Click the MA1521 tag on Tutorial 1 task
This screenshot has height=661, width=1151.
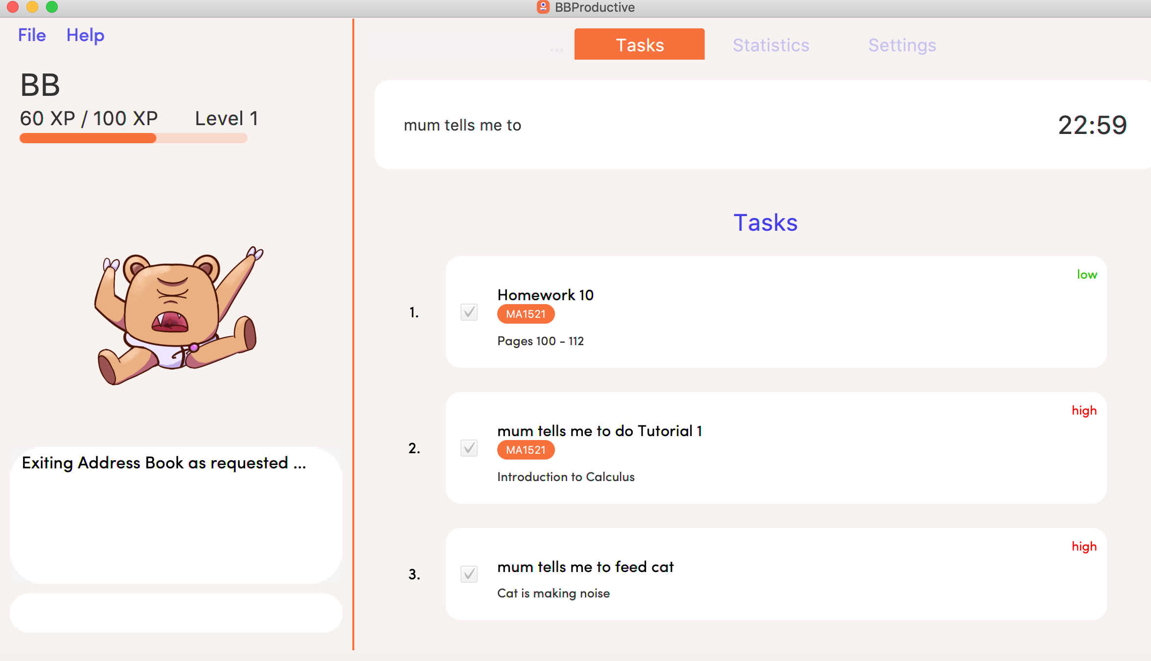pos(526,450)
